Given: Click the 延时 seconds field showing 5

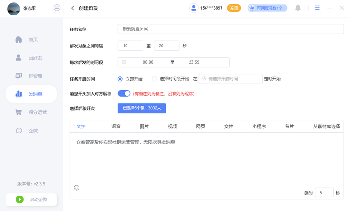Looking at the screenshot, I should click(x=324, y=193).
